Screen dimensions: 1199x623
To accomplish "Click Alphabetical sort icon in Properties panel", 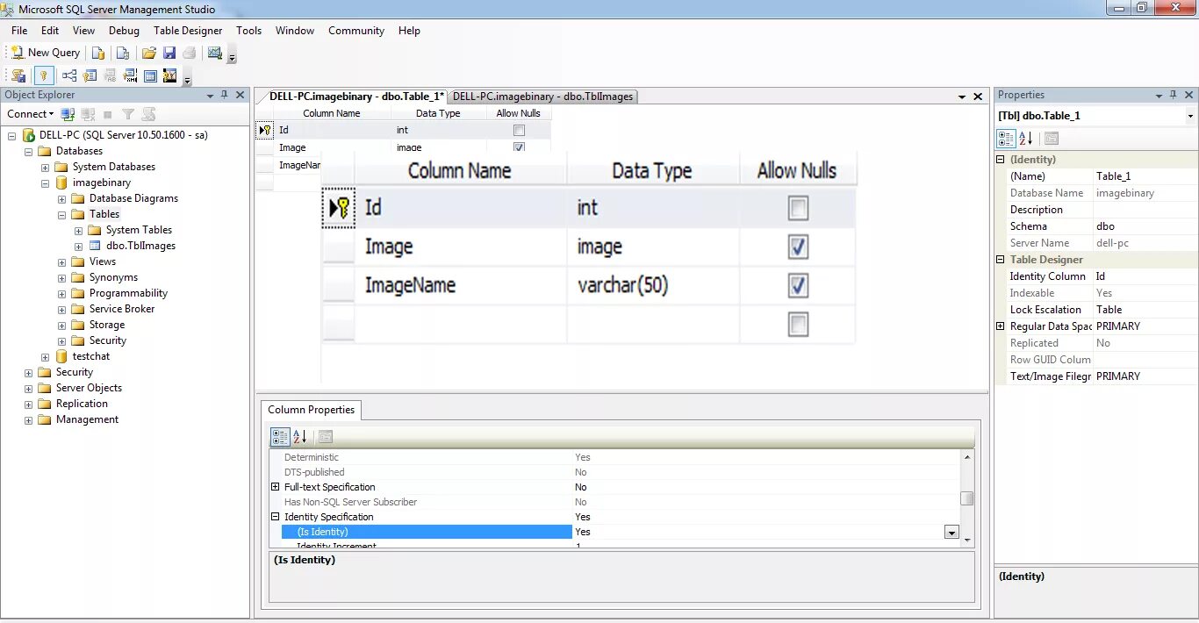I will [x=1026, y=138].
